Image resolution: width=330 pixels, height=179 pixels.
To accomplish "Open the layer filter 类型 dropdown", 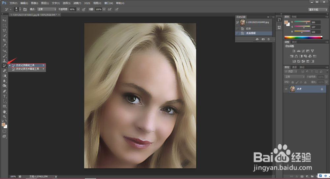I will [291, 72].
